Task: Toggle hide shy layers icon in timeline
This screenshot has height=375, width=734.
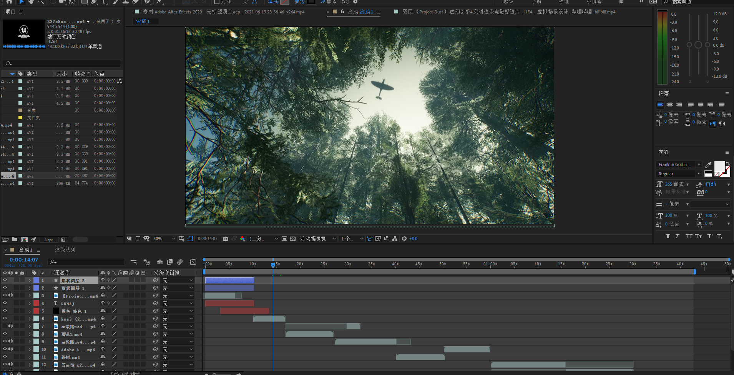Action: pyautogui.click(x=160, y=262)
